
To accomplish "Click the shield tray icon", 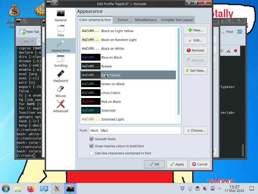I will (x=190, y=188).
